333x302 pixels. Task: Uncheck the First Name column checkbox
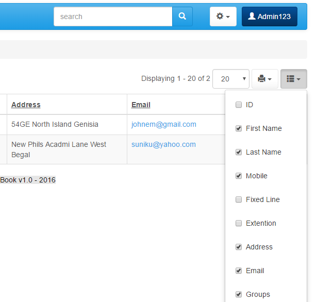(239, 128)
